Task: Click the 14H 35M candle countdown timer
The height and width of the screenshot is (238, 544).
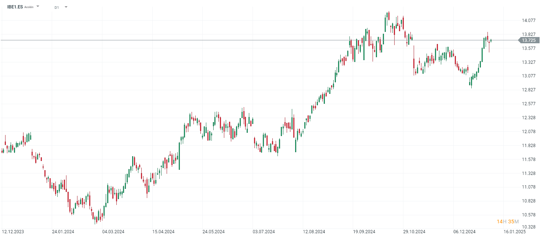Action: pyautogui.click(x=508, y=221)
